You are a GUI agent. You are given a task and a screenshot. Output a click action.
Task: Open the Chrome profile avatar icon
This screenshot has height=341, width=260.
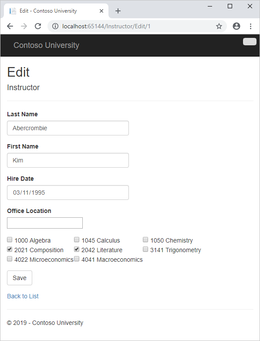point(236,26)
